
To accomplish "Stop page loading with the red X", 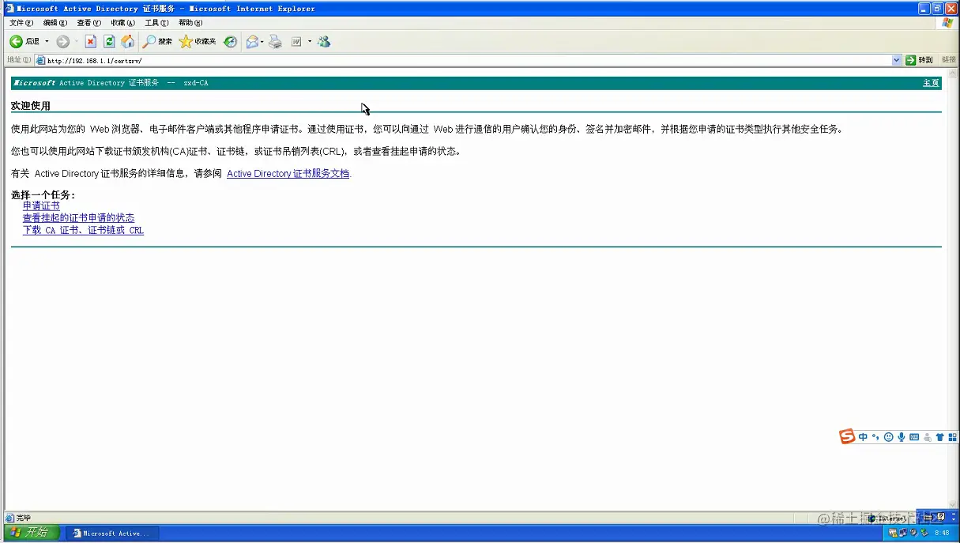I will (x=90, y=41).
